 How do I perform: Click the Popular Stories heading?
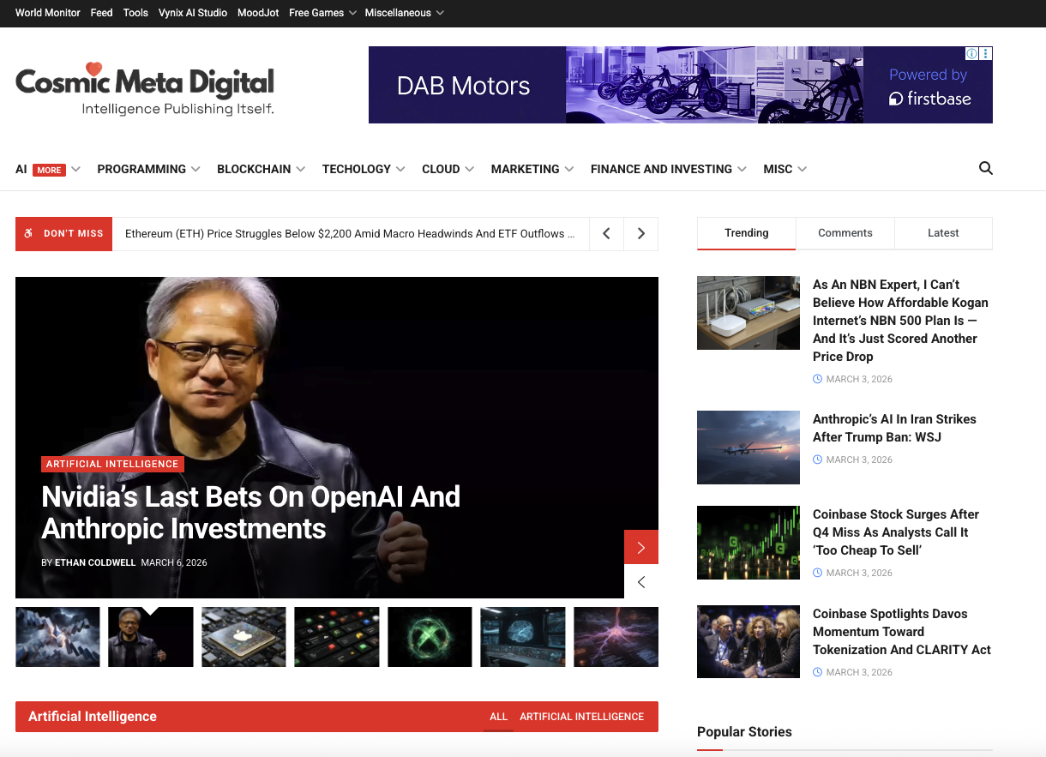(x=744, y=732)
